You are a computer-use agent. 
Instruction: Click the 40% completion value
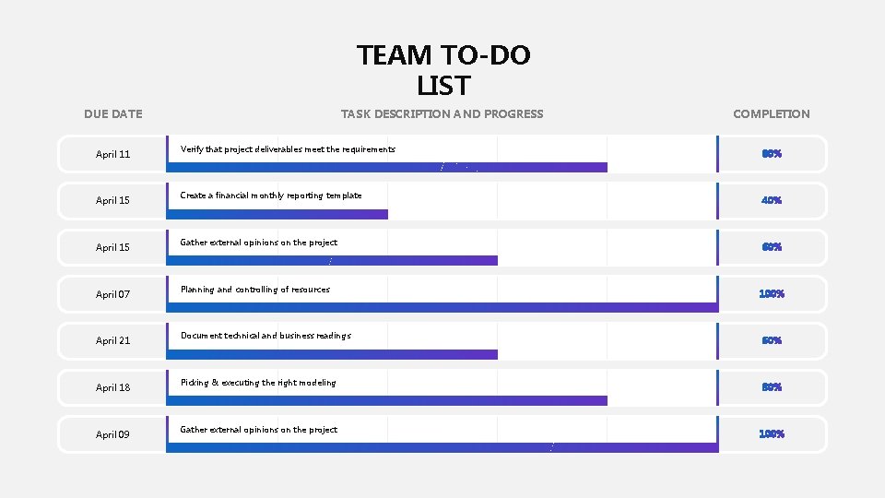(x=771, y=200)
